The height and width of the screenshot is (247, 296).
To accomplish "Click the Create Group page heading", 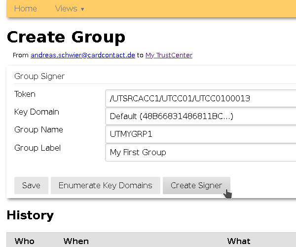I will pyautogui.click(x=66, y=37).
